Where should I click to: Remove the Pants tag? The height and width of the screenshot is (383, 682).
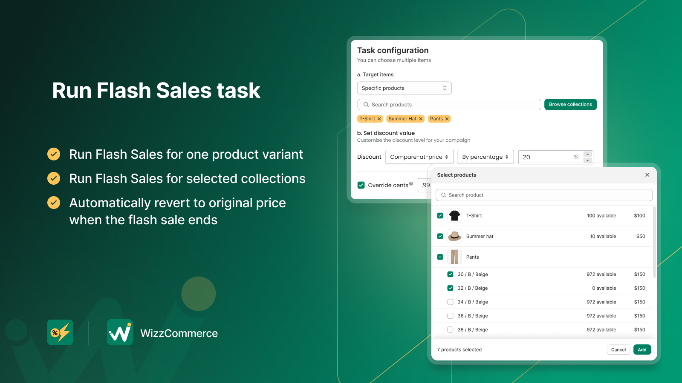click(447, 119)
